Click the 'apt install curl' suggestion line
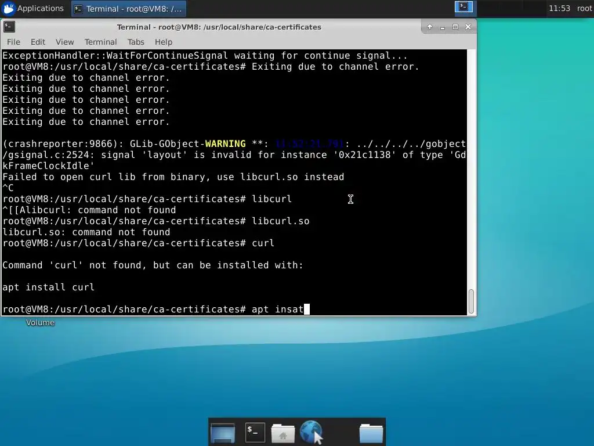Screen dimensions: 594x446 point(49,287)
